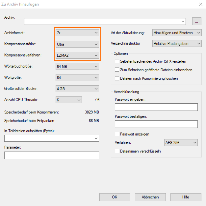
Task: Click the Passwort eingeben field
Action: [156, 107]
